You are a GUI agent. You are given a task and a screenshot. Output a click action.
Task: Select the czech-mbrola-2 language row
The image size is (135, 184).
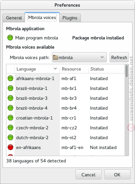(x=65, y=128)
